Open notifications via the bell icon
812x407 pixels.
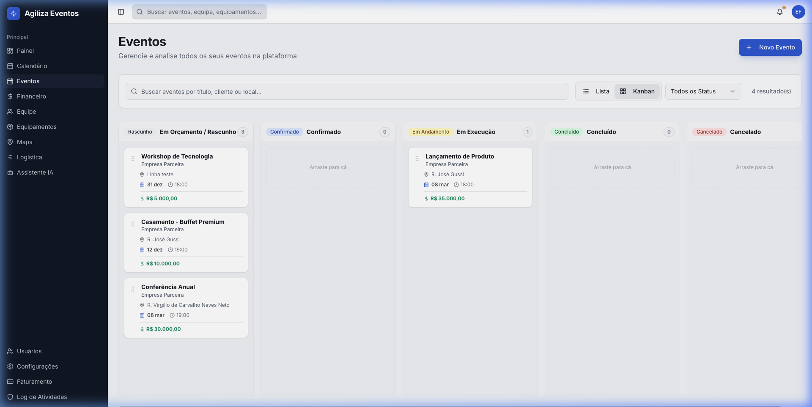[x=779, y=12]
